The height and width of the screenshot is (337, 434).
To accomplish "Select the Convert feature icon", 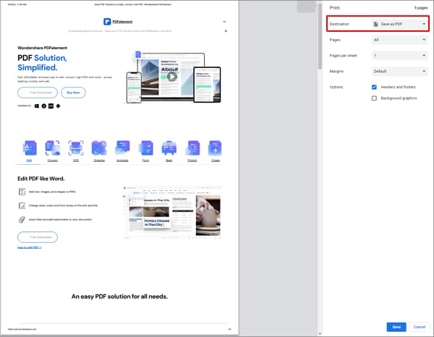I will coord(52,148).
